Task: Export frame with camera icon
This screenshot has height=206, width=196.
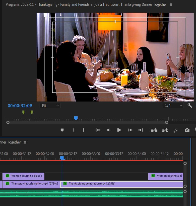Action: click(187, 130)
